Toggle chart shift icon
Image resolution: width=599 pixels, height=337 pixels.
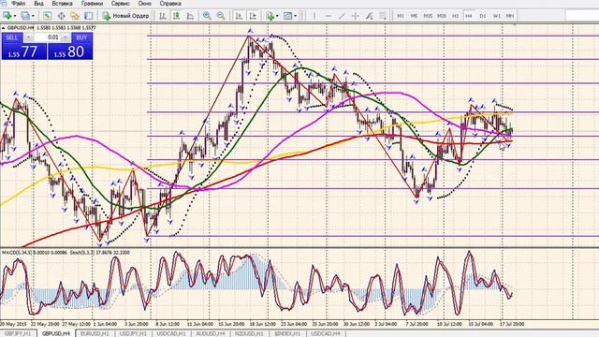253,16
